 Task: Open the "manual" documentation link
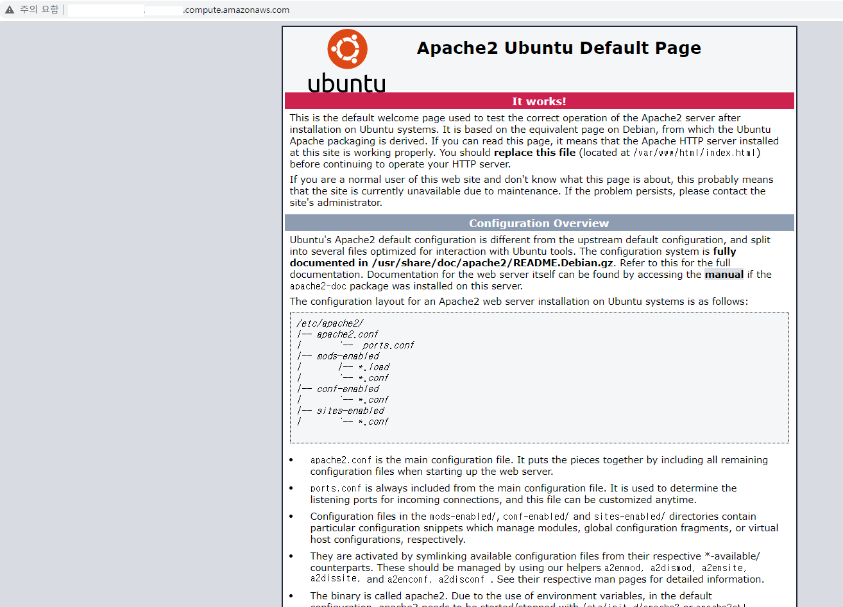coord(724,275)
